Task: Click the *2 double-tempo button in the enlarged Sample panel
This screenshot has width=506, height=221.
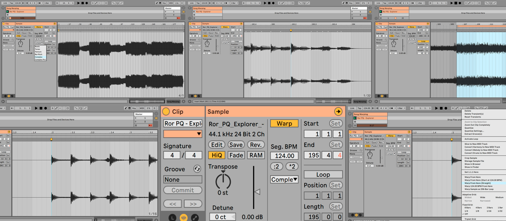Action: click(292, 166)
